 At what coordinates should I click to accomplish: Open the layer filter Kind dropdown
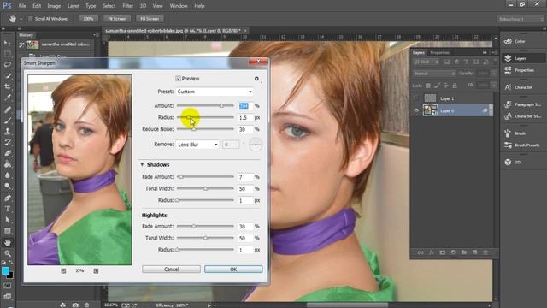click(426, 62)
